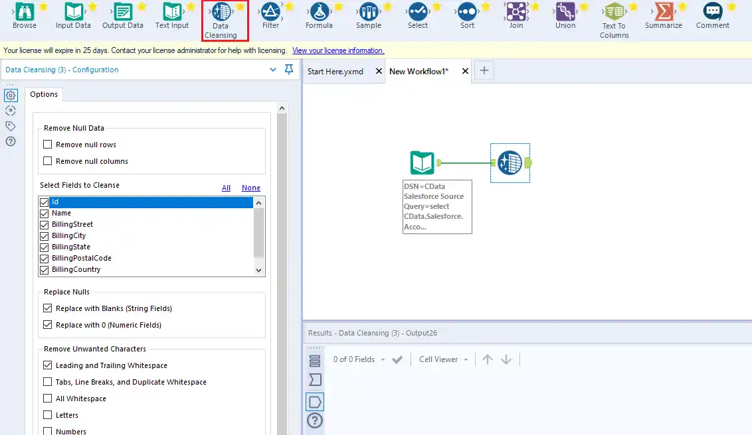This screenshot has height=435, width=752.
Task: Expand the 0 of 0 Fields dropdown
Action: click(359, 359)
